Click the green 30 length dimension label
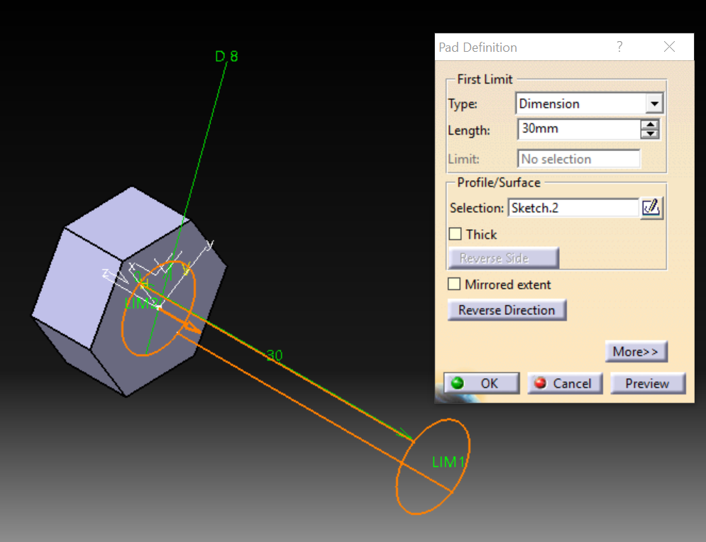Image resolution: width=706 pixels, height=542 pixels. [x=275, y=355]
